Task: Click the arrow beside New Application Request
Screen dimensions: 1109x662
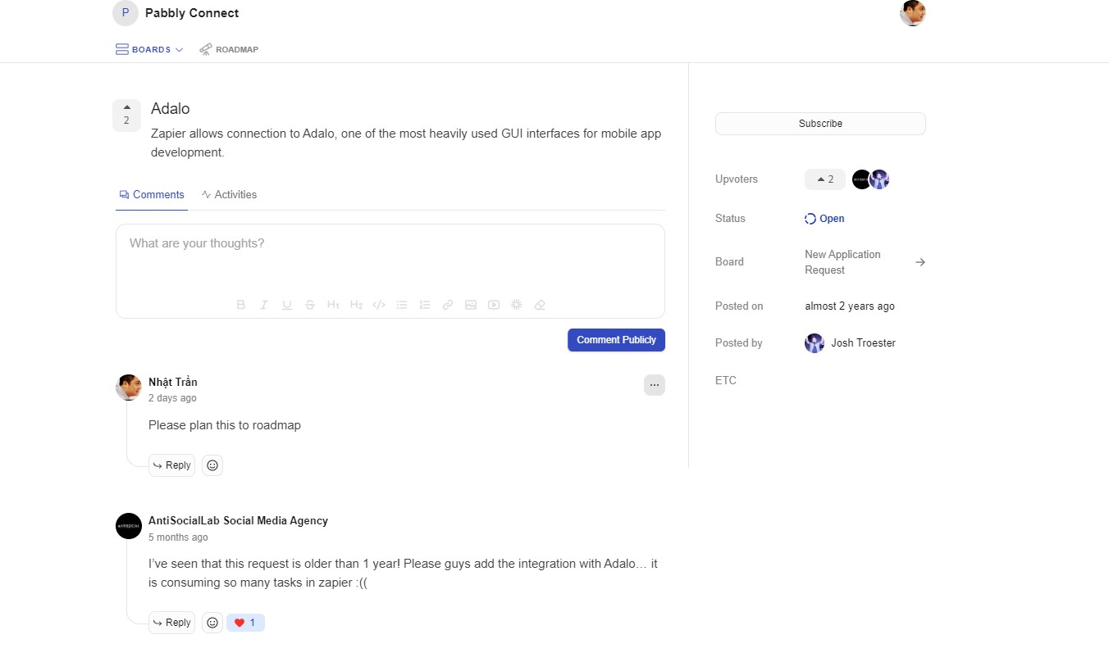Action: click(920, 262)
